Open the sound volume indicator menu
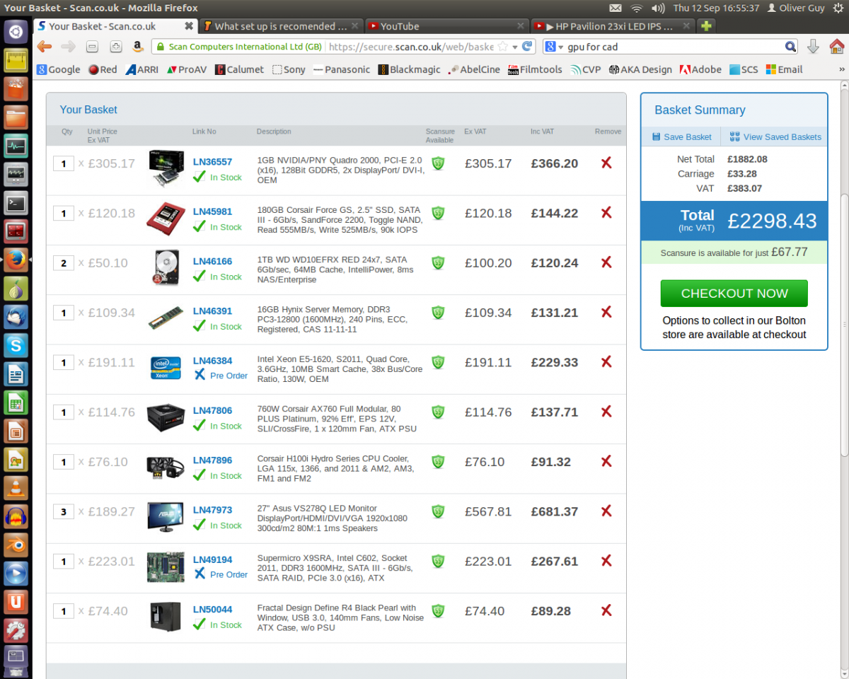849x679 pixels. click(x=658, y=8)
